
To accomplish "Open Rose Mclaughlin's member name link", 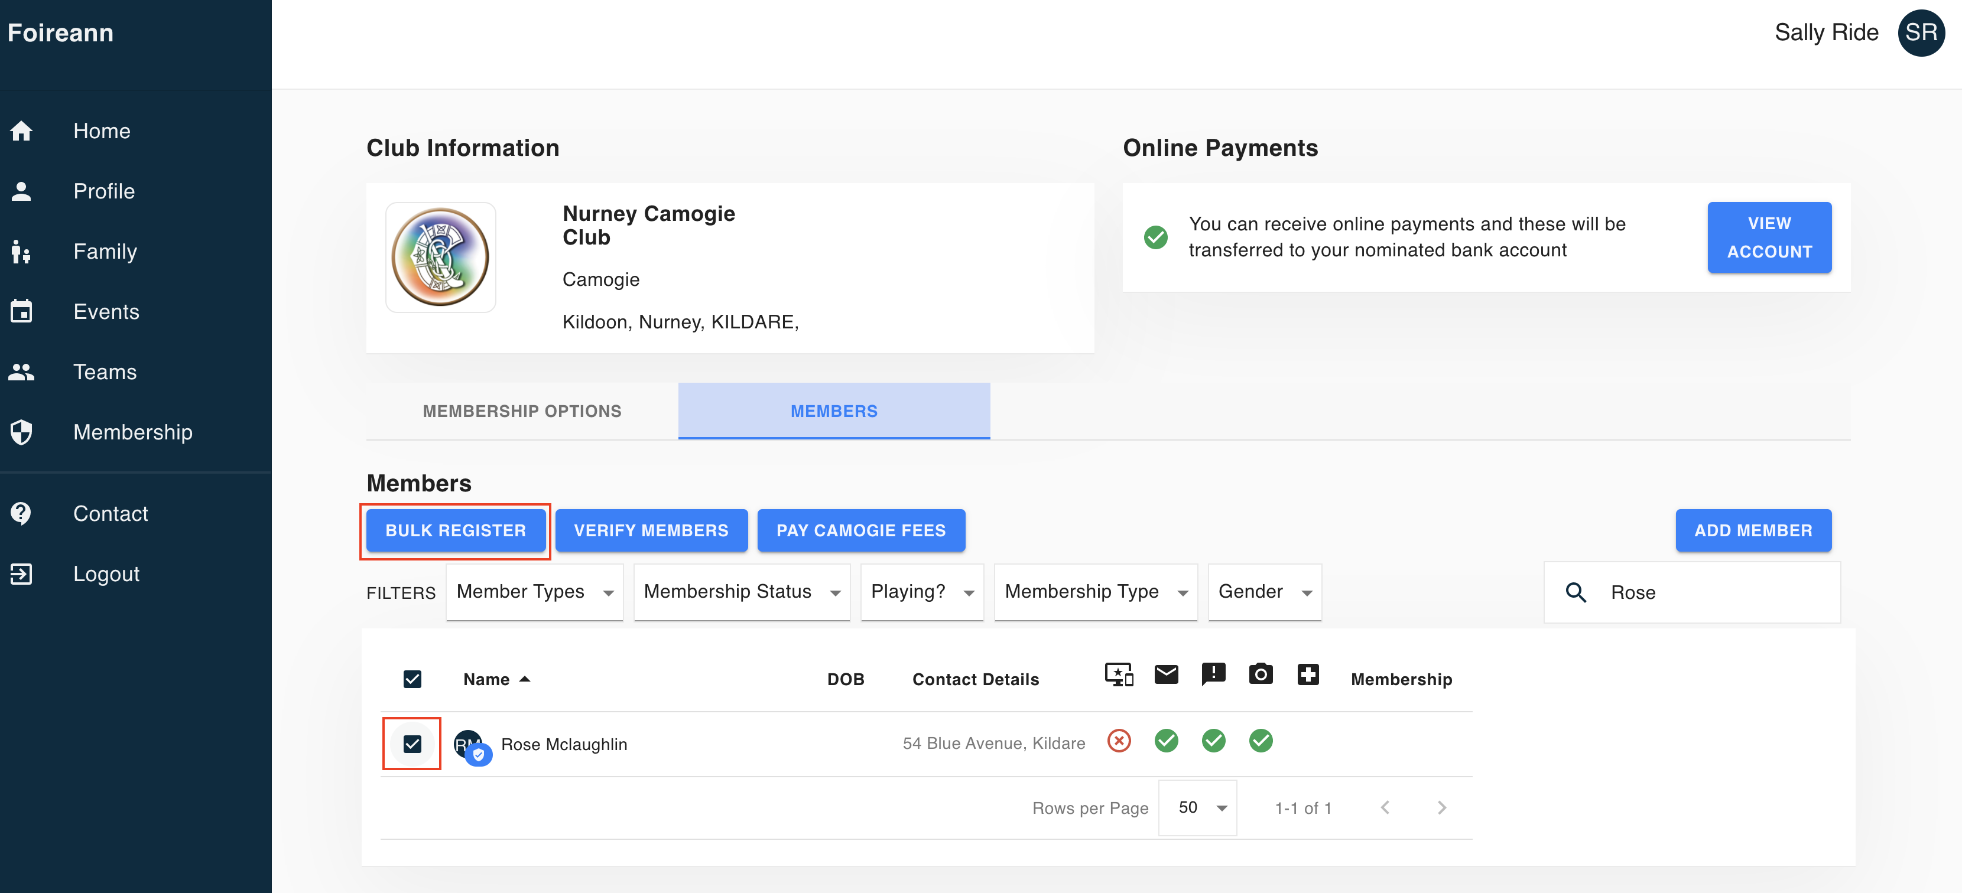I will coord(564,745).
